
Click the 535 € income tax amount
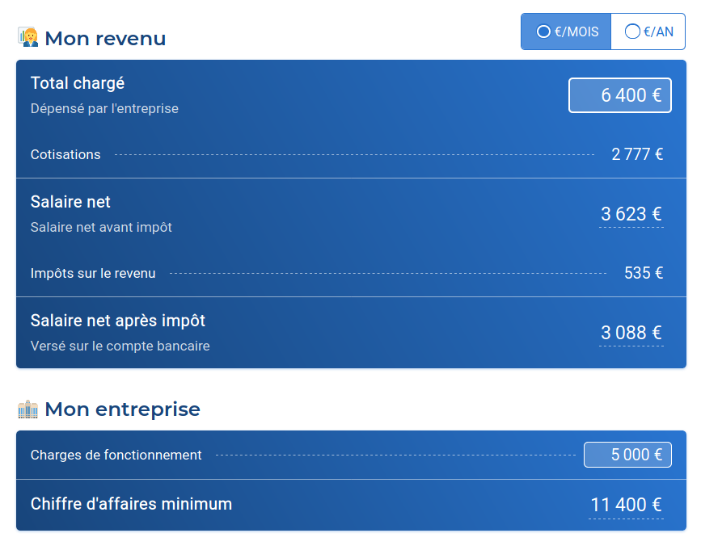[644, 273]
